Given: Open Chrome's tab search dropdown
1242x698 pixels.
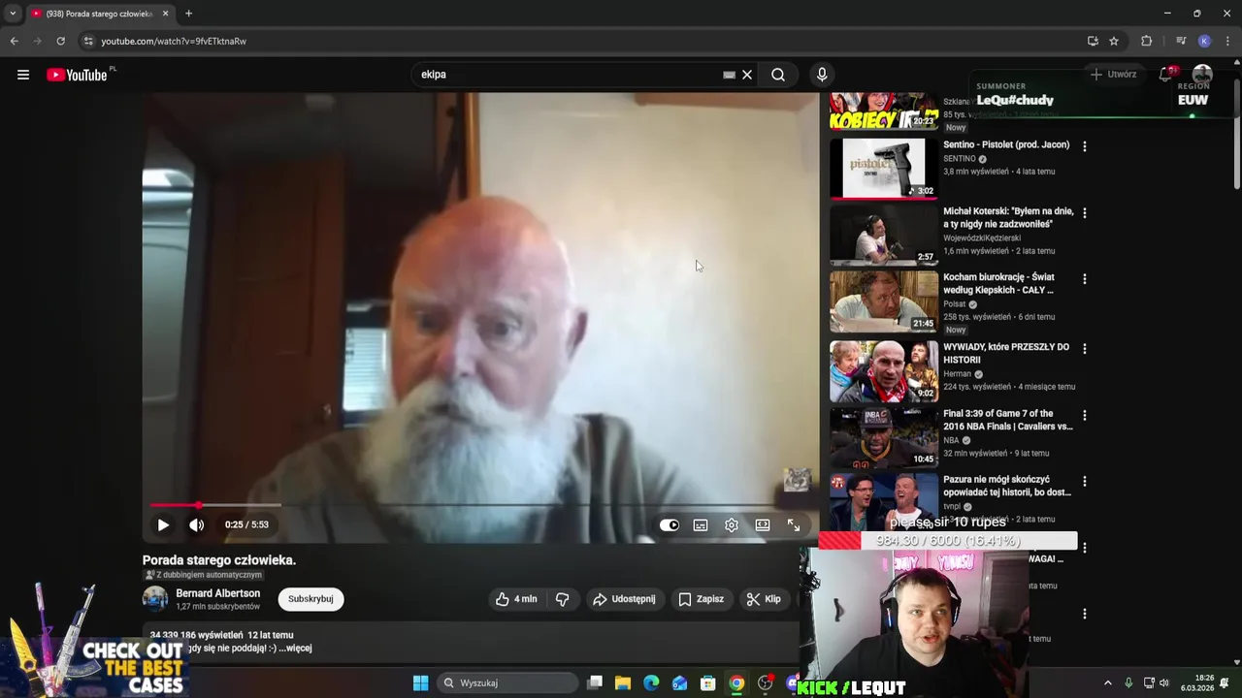Looking at the screenshot, I should 13,14.
